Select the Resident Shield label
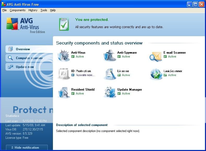This screenshot has width=206, height=151. pyautogui.click(x=83, y=90)
